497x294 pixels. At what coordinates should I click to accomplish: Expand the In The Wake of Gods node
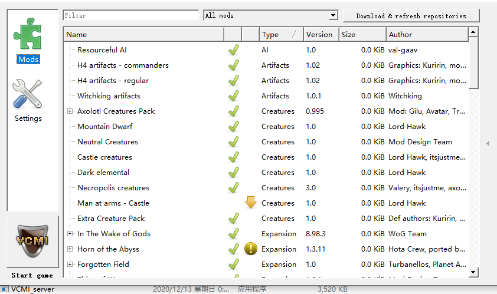pyautogui.click(x=70, y=234)
